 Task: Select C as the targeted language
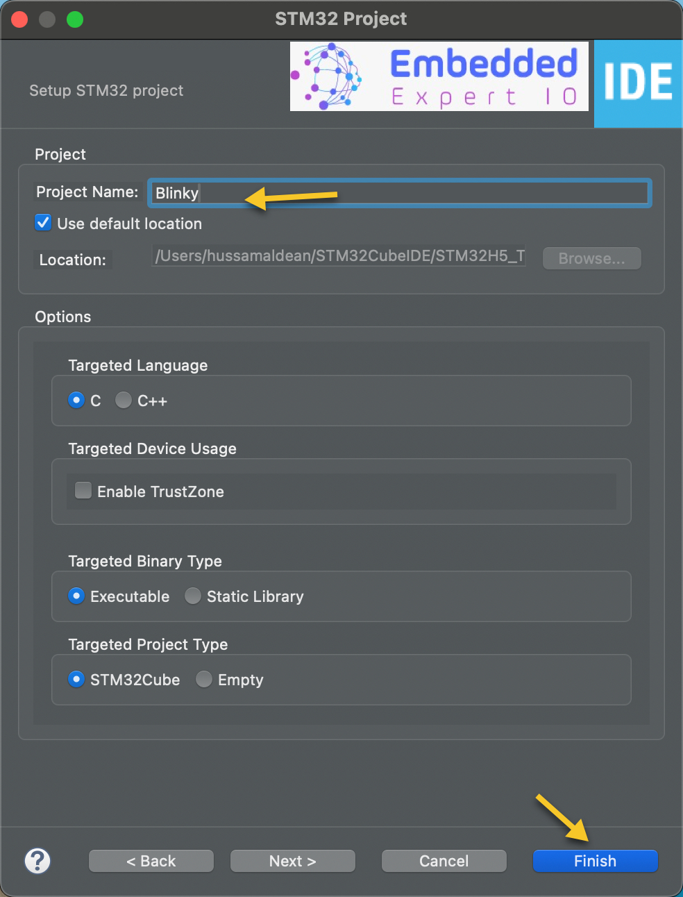pyautogui.click(x=76, y=400)
